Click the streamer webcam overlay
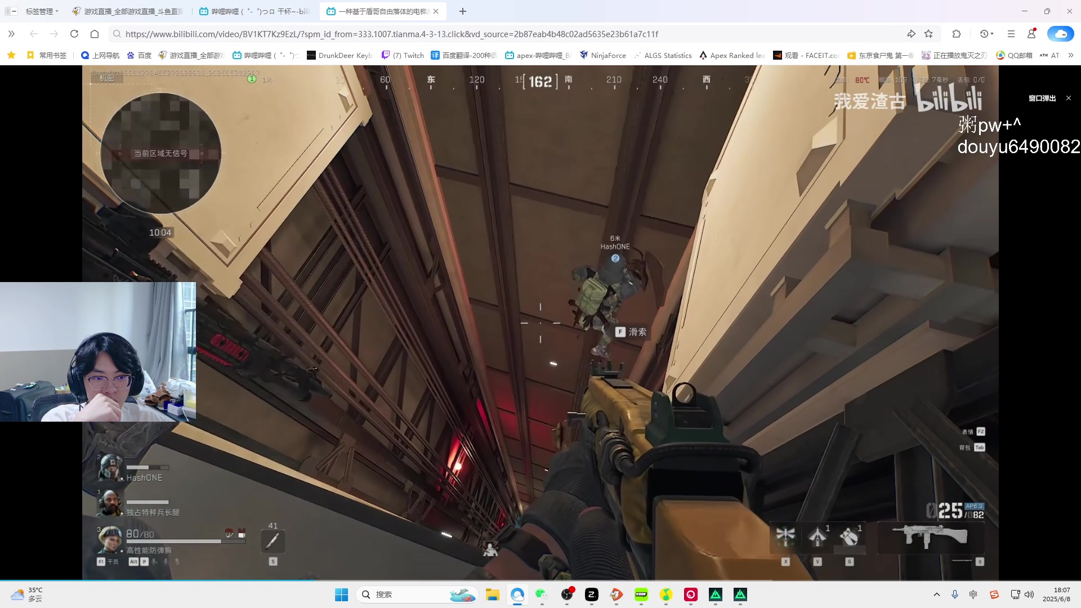This screenshot has height=608, width=1081. [98, 352]
